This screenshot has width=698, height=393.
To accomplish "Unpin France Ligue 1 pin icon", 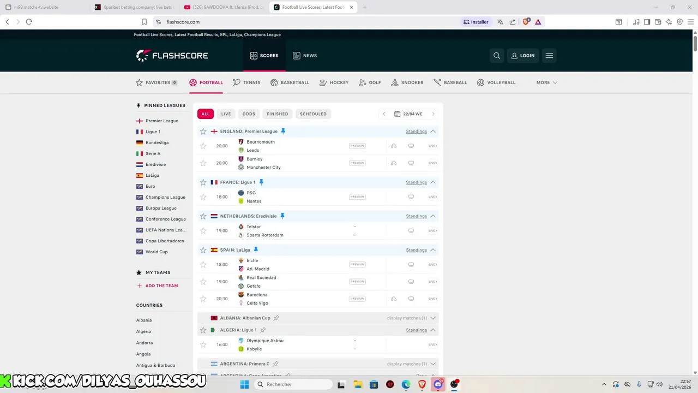I will [261, 182].
